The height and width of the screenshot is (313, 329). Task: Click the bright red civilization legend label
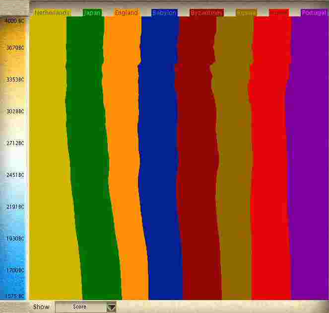click(278, 13)
